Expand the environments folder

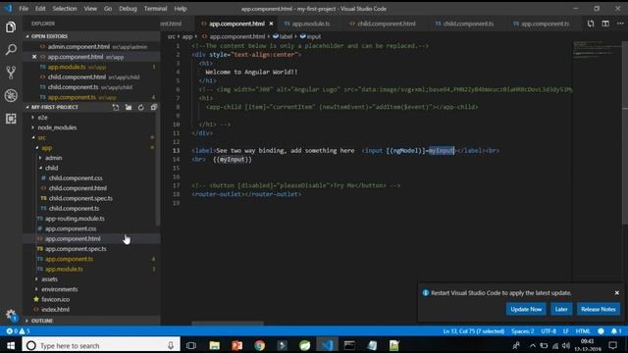59,289
